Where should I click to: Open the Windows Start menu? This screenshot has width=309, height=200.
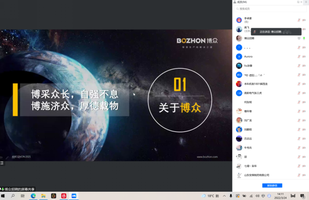coord(3,196)
